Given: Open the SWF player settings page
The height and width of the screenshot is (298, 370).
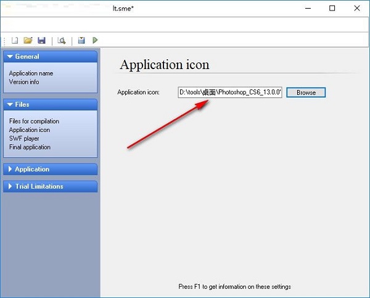Looking at the screenshot, I should coord(24,138).
